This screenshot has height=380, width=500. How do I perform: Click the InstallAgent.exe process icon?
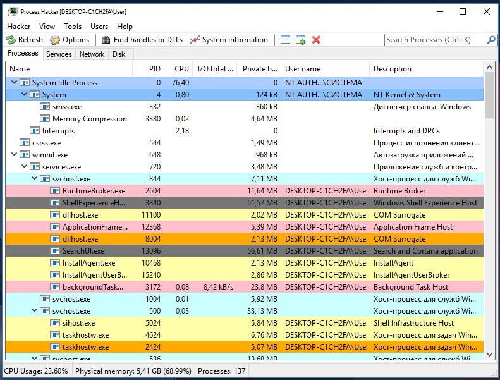click(x=55, y=263)
